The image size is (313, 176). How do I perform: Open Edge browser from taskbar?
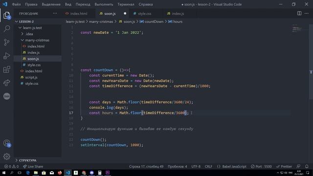click(28, 173)
